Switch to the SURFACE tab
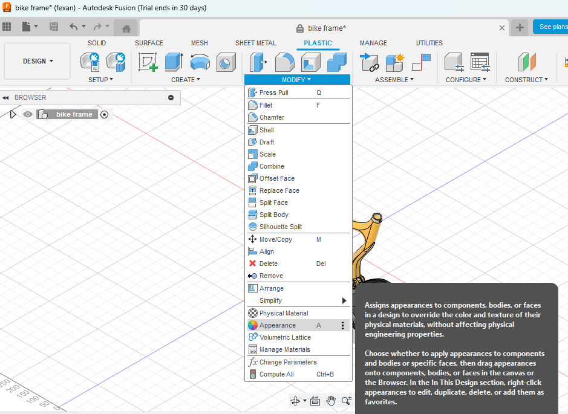Image resolution: width=568 pixels, height=414 pixels. [149, 43]
